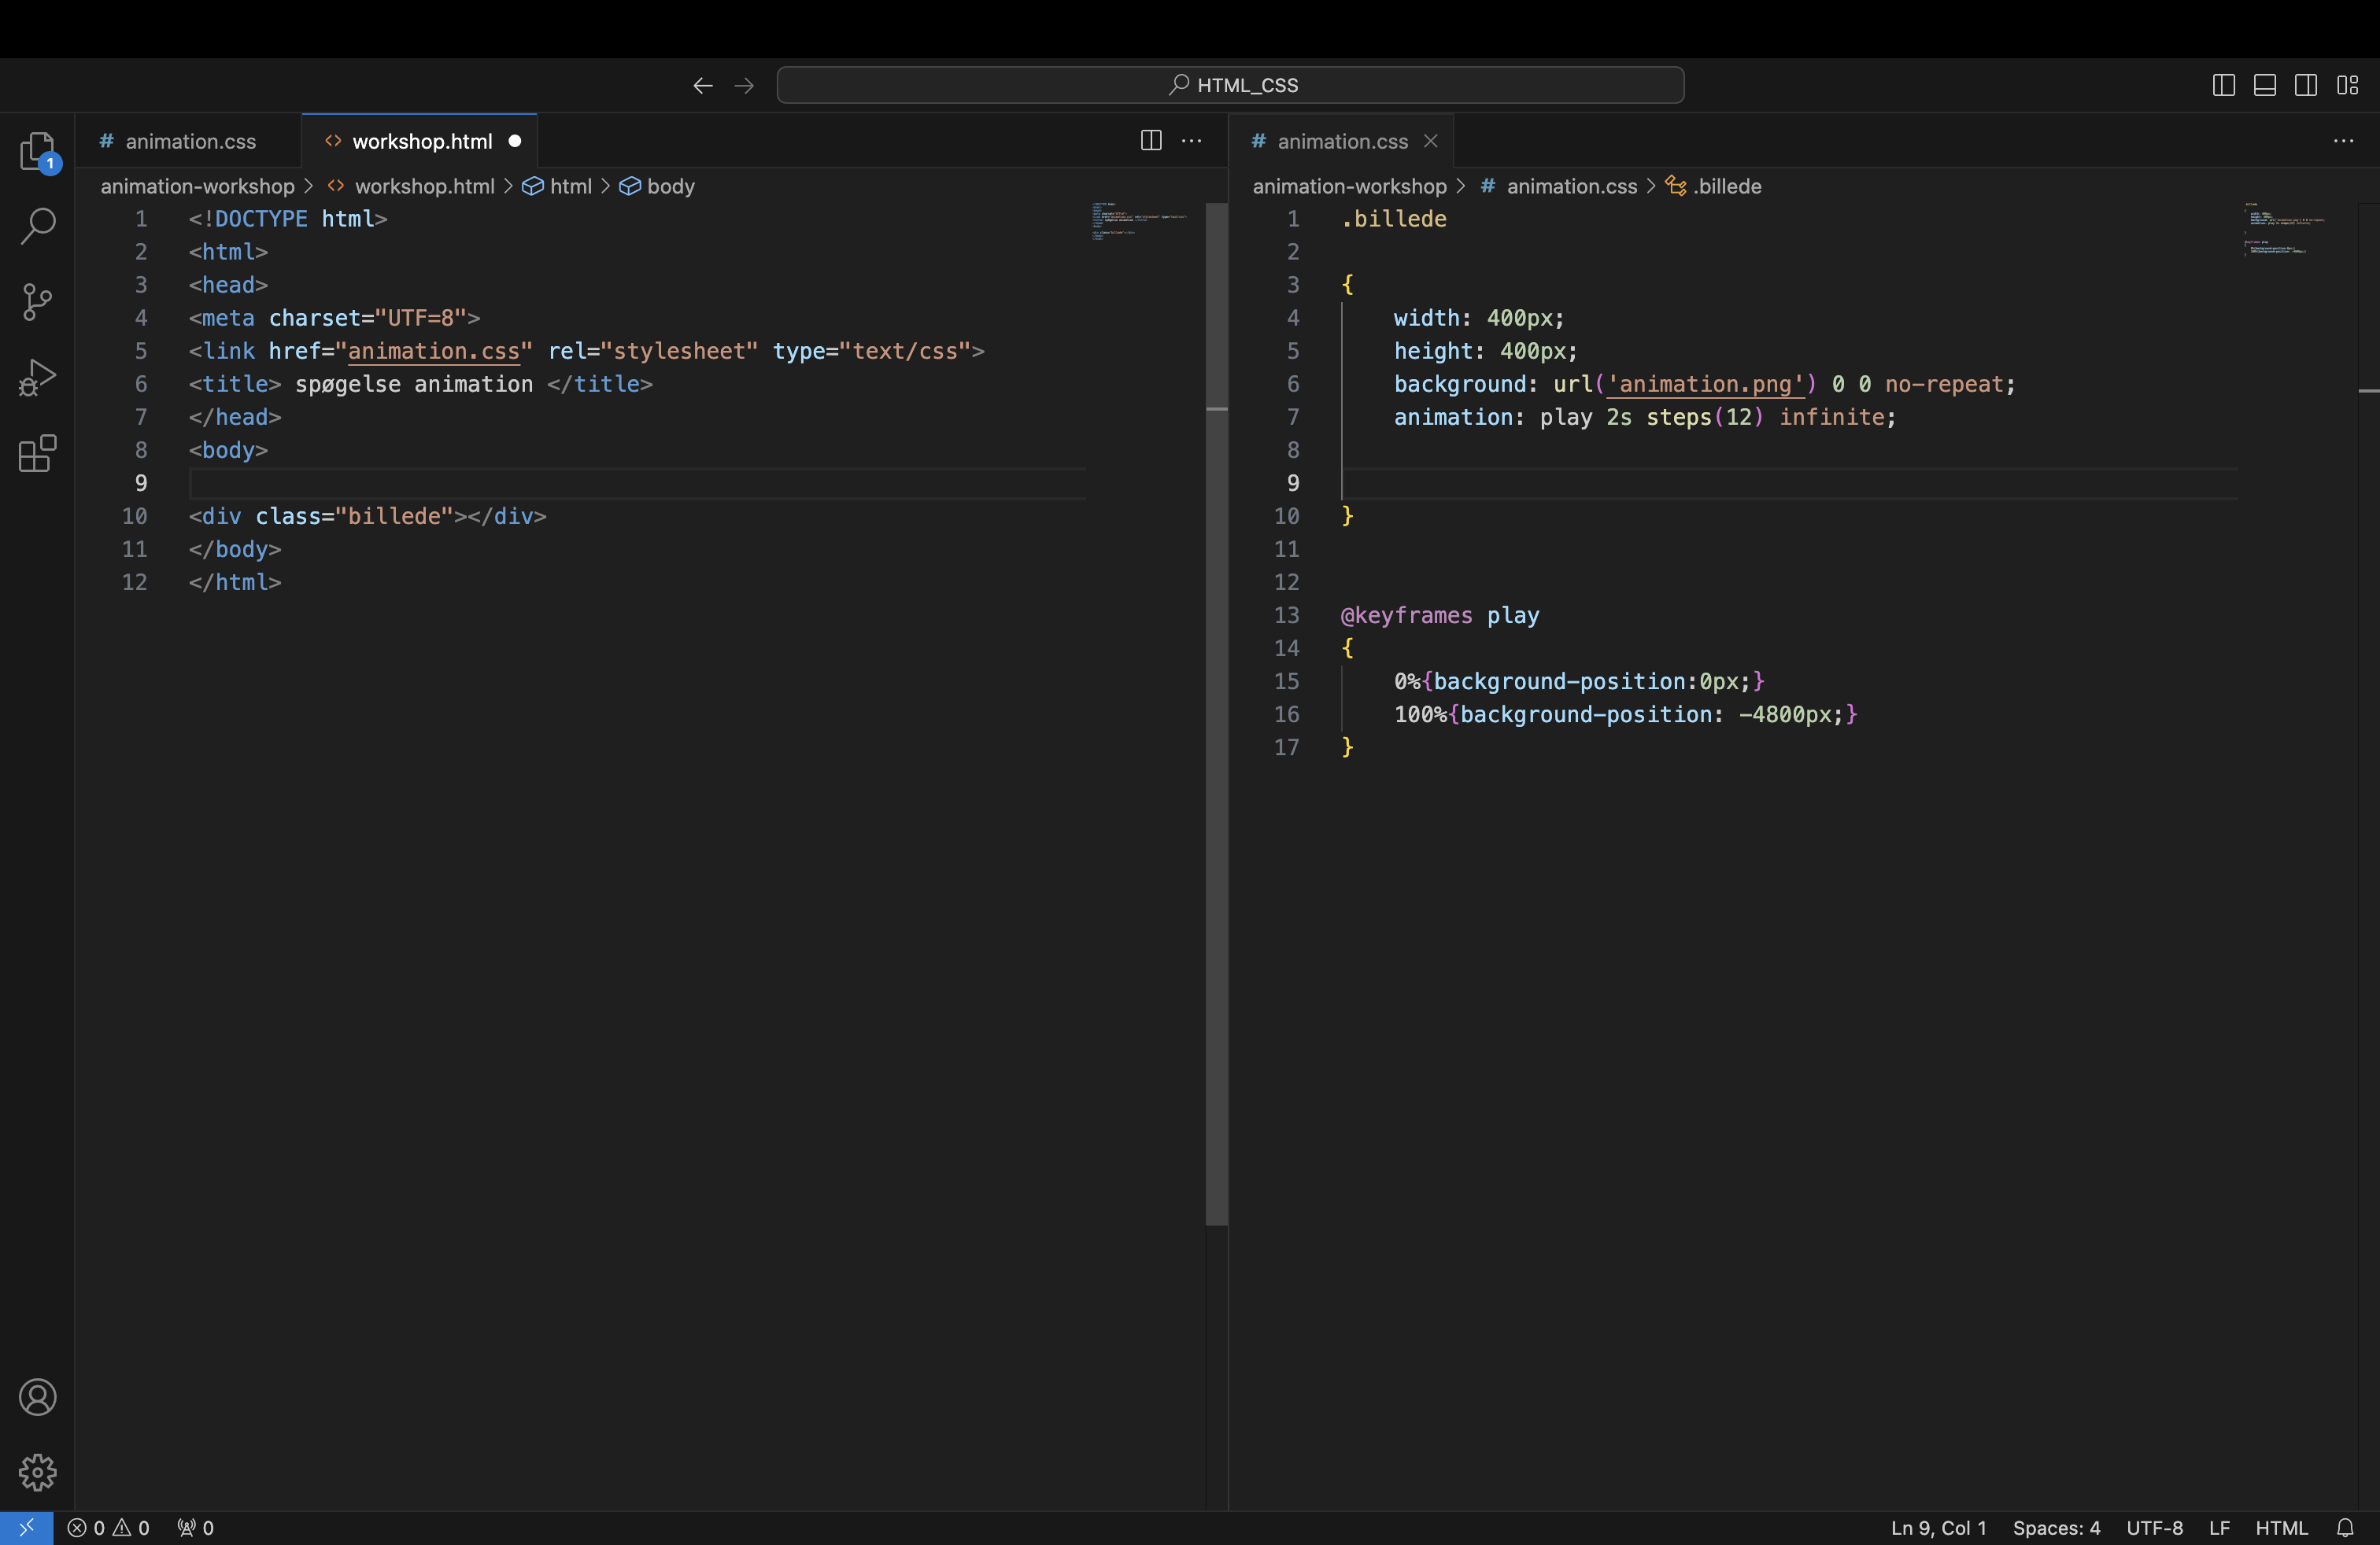Toggle the primary side bar layout icon

coord(2224,86)
